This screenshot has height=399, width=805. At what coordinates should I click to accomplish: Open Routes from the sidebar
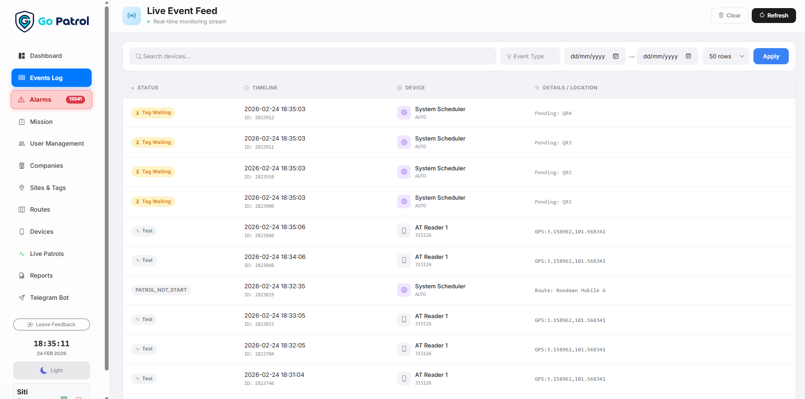tap(40, 210)
